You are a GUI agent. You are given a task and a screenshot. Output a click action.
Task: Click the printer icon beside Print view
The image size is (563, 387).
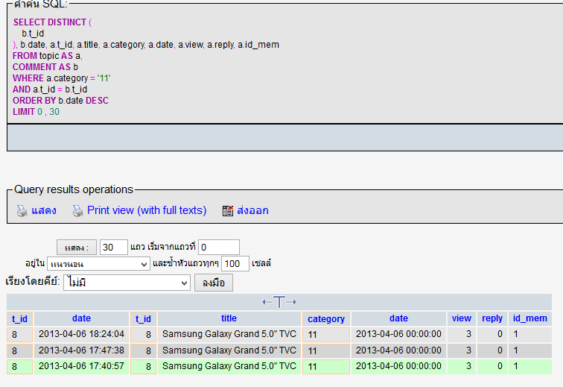(x=77, y=211)
